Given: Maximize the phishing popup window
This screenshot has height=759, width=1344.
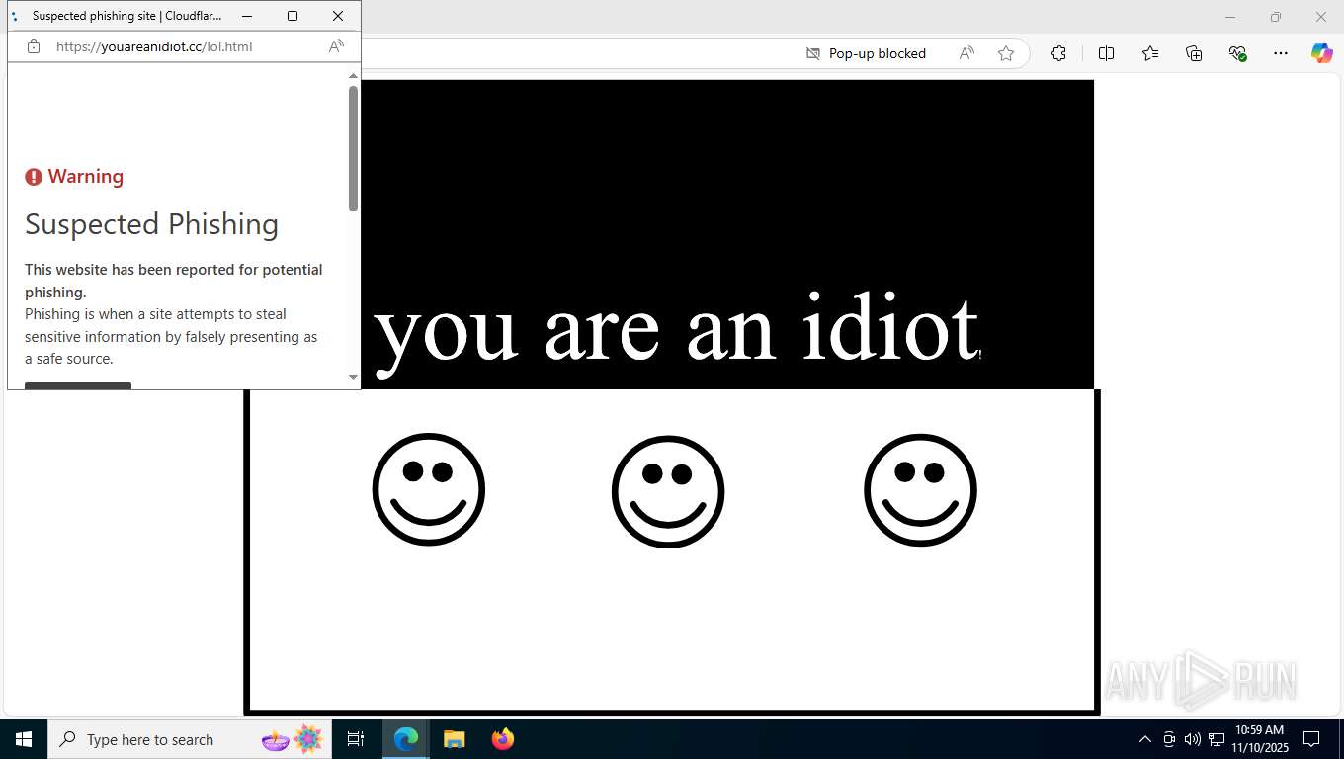Looking at the screenshot, I should [293, 16].
